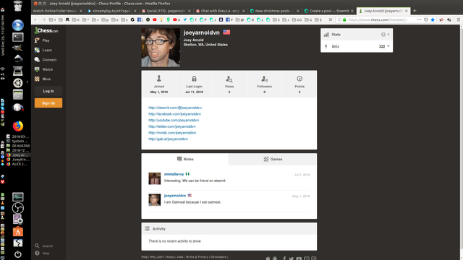Switch to the Notes tab
Screen dimensions: 463x260
coord(185,159)
